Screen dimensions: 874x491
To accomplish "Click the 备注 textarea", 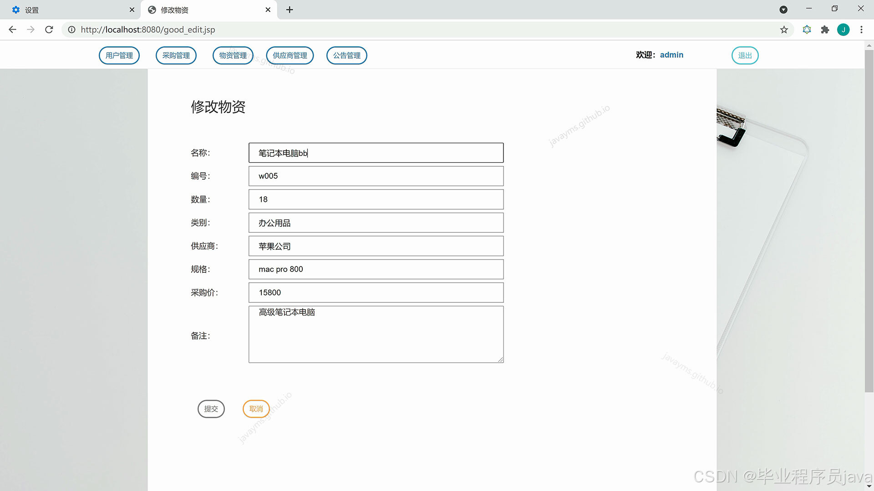I will coord(376,334).
